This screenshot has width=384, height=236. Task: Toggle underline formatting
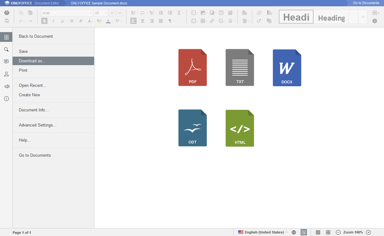click(63, 21)
